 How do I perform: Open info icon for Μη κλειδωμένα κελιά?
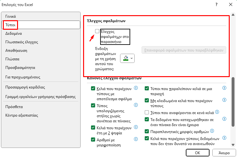(224, 100)
